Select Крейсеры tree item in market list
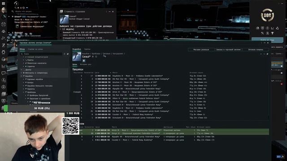The image size is (287, 161). click(31, 92)
